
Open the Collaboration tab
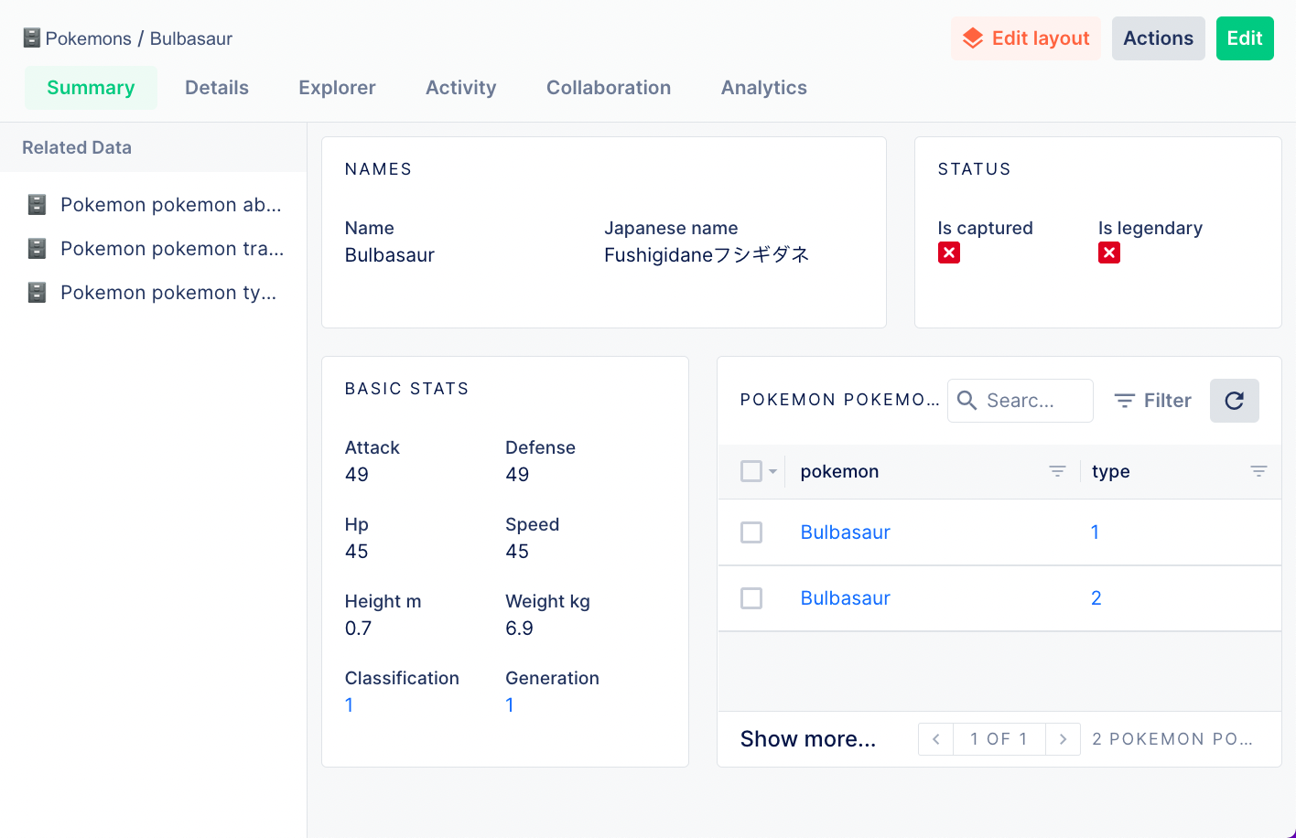(609, 88)
